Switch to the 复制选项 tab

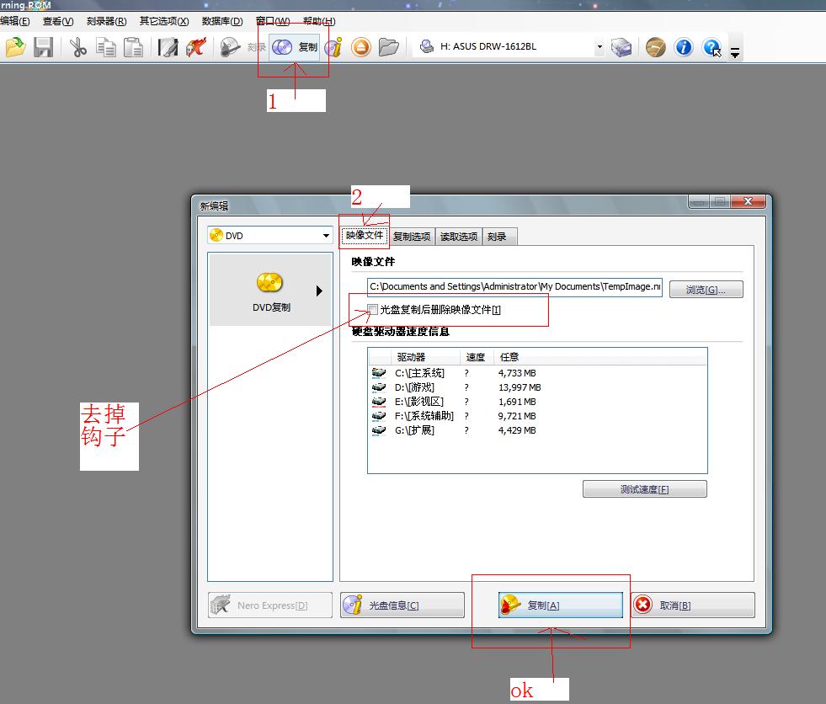coord(412,237)
